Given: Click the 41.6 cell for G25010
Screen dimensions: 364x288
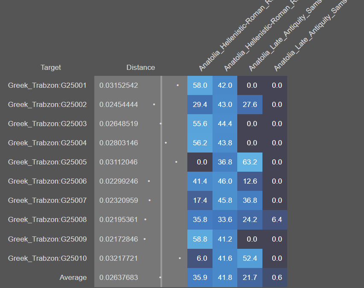Looking at the screenshot, I should pos(225,258).
